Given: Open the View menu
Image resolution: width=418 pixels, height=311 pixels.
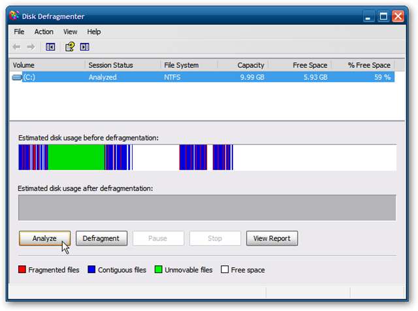Looking at the screenshot, I should 70,31.
